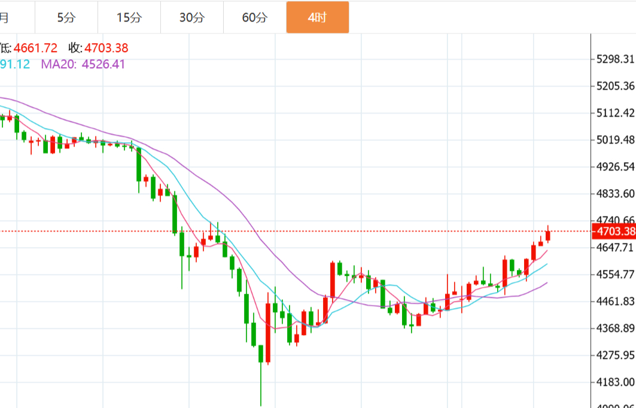Viewport: 636px width, 408px height.
Task: Select the 15分 chart interval
Action: click(x=129, y=17)
